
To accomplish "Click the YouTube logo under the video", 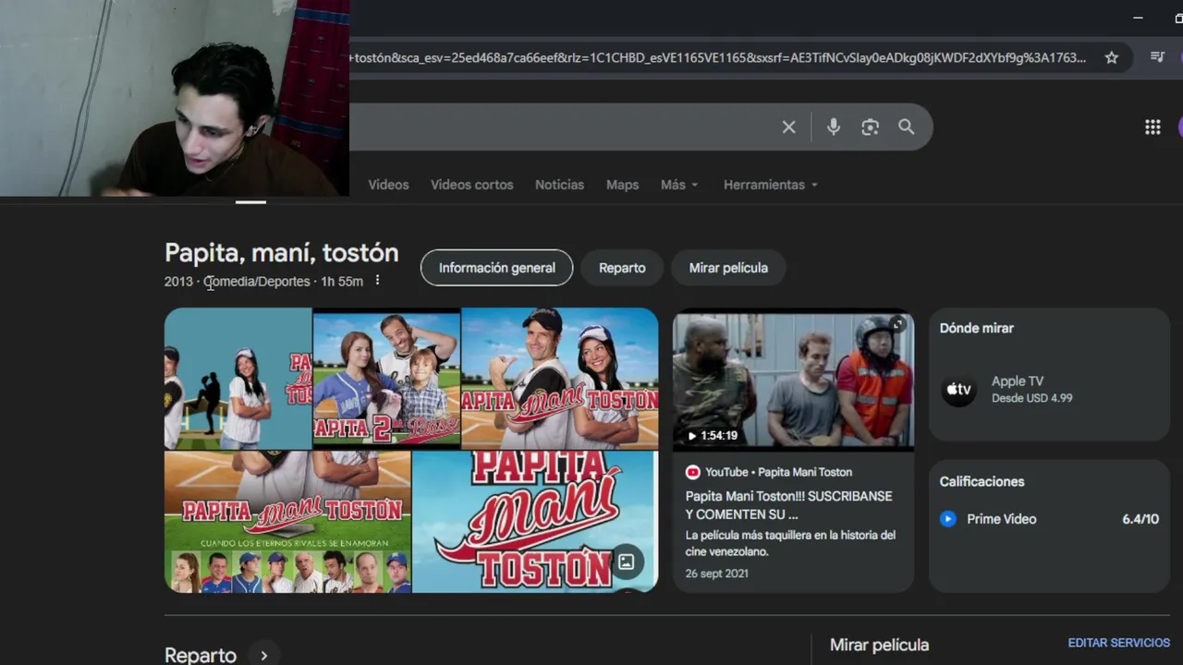I will 692,472.
